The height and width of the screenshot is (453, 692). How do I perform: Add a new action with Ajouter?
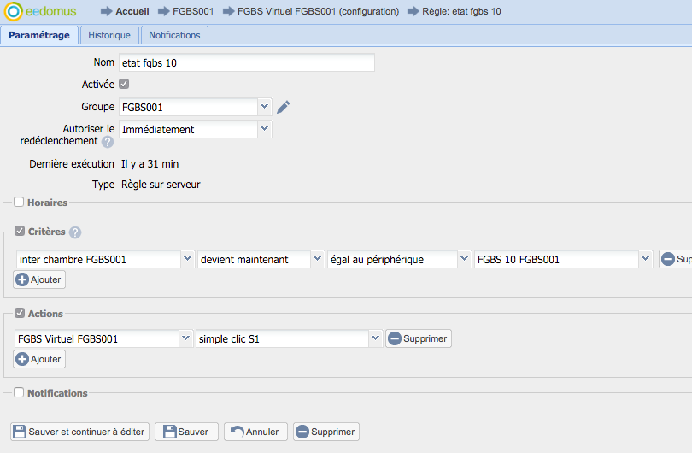tap(39, 359)
